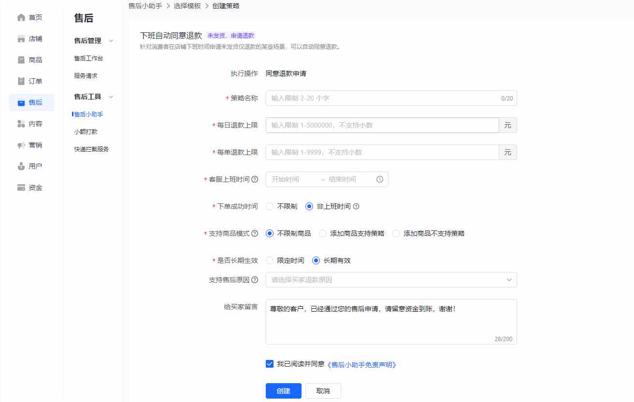Screen dimensions: 634x402
Task: Open 服务请求 menu item
Action: tap(86, 76)
